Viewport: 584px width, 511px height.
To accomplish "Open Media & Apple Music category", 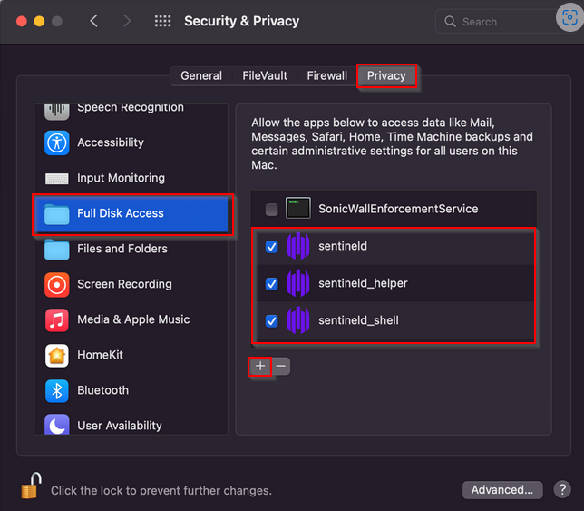I will (131, 319).
